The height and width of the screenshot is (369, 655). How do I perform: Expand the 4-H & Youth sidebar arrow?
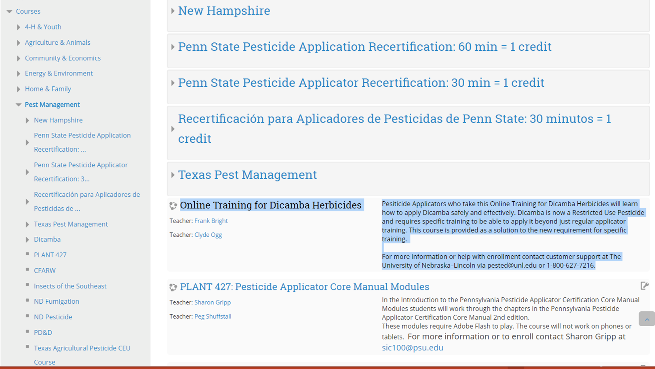18,27
